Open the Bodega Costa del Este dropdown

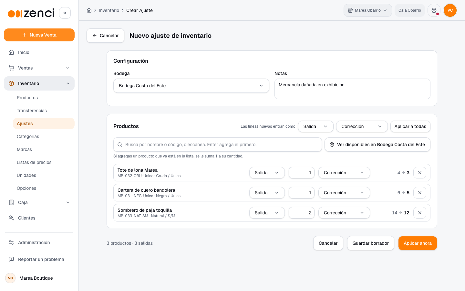click(191, 86)
